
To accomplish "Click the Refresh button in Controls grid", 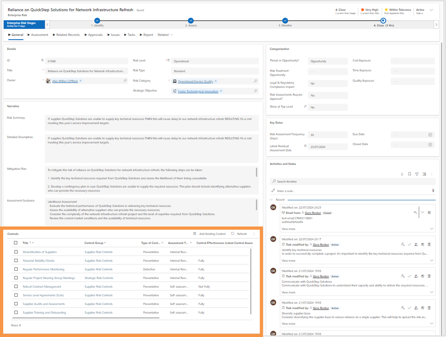I will pos(239,234).
